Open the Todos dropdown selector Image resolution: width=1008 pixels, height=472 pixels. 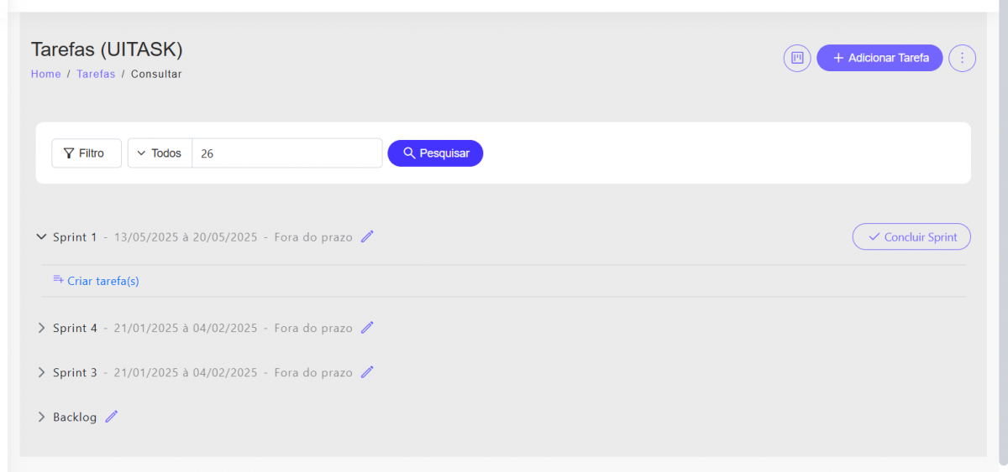(x=160, y=153)
